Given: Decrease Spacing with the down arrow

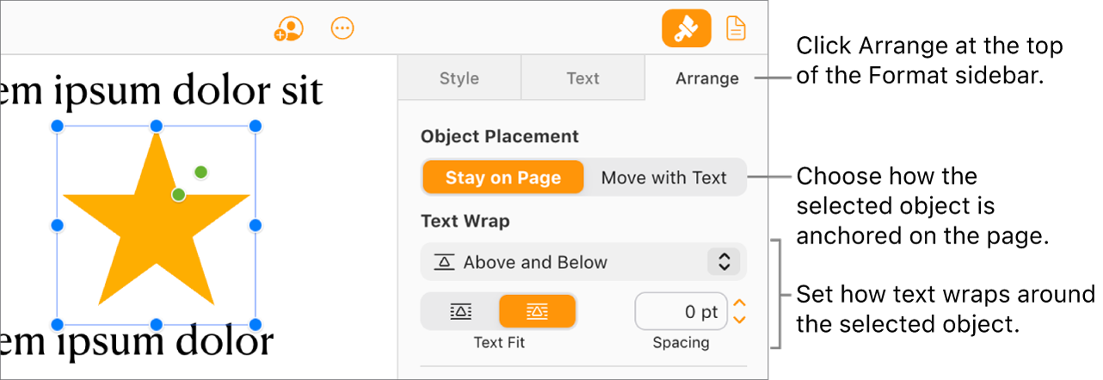Looking at the screenshot, I should (x=738, y=321).
